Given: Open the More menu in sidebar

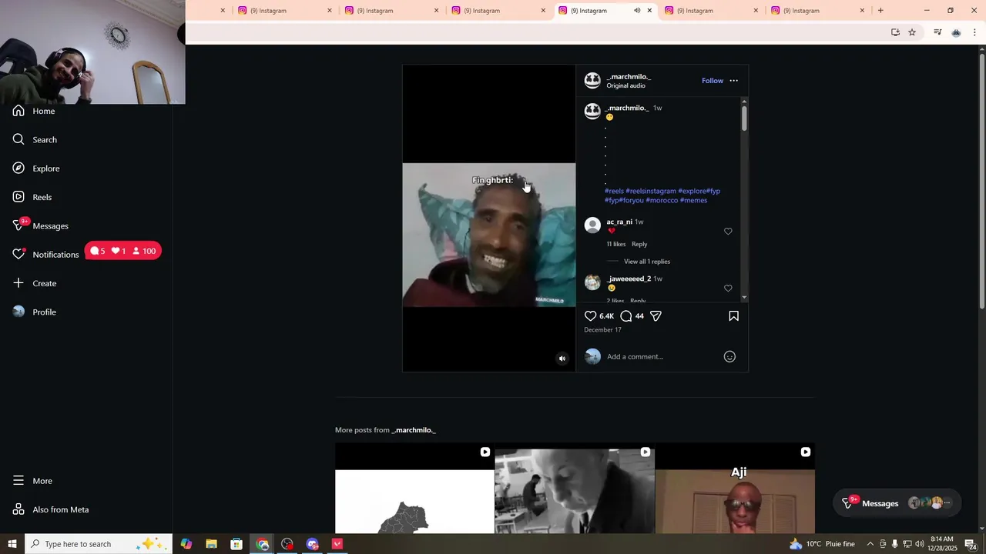Looking at the screenshot, I should point(33,481).
